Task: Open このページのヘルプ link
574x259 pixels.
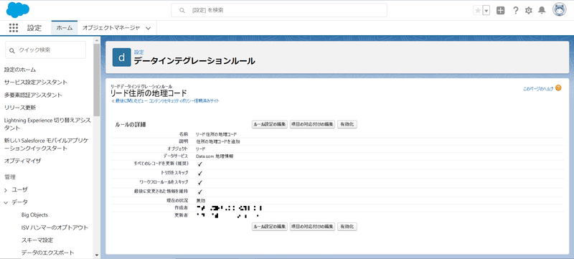Action: pos(538,88)
